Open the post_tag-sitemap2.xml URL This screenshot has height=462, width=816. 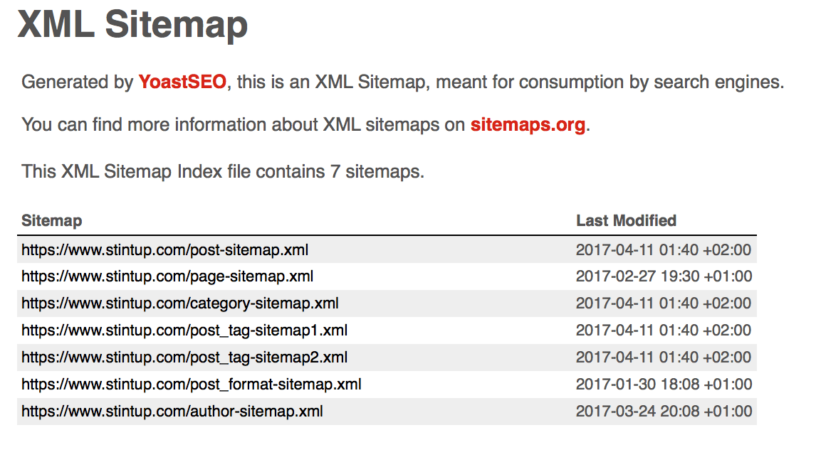tap(184, 358)
